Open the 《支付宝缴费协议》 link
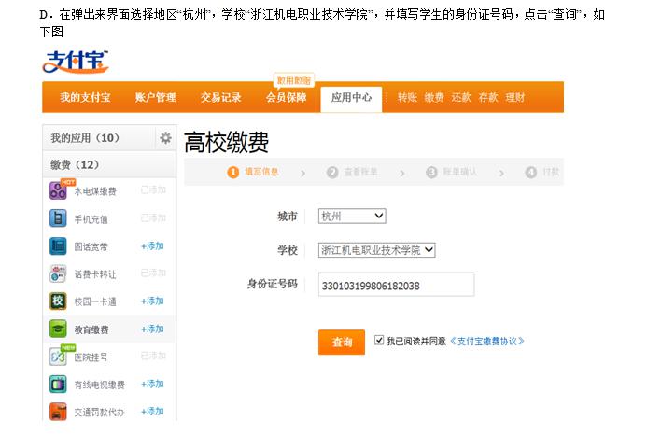This screenshot has width=647, height=434. point(486,342)
